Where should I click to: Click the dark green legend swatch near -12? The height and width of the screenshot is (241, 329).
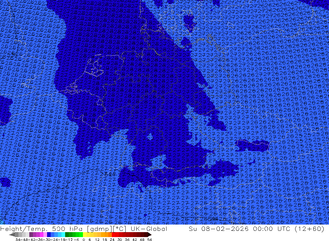(67, 235)
